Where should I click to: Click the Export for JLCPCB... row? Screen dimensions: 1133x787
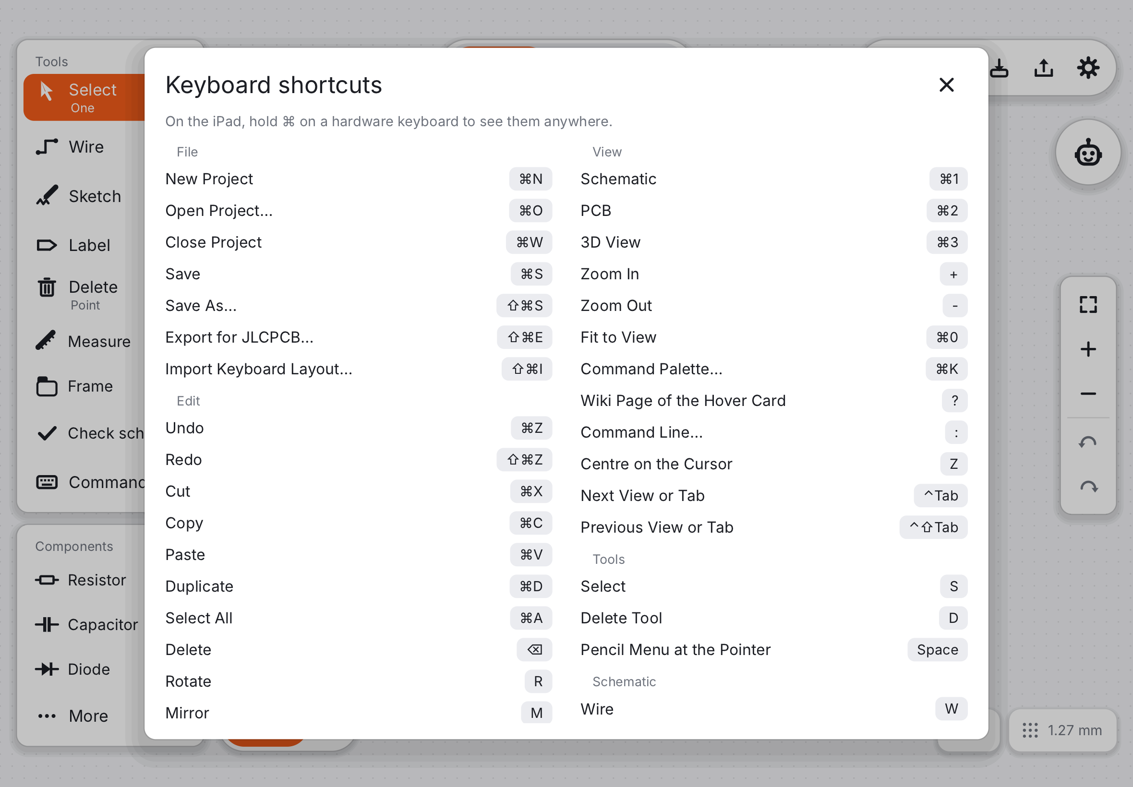tap(359, 337)
